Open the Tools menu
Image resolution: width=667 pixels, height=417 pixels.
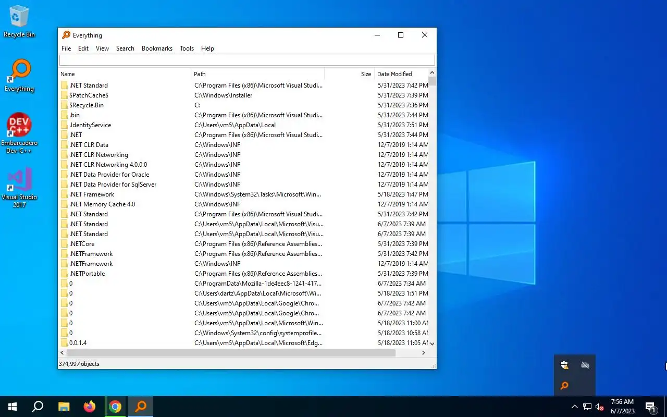[187, 48]
